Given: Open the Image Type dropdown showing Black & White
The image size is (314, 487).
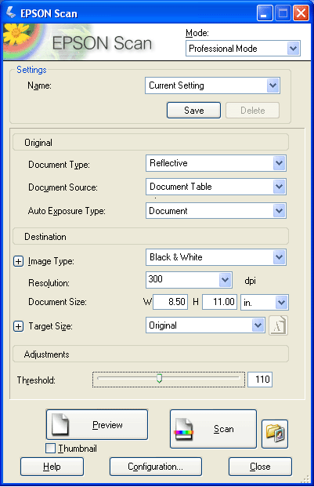Looking at the screenshot, I should [x=216, y=257].
